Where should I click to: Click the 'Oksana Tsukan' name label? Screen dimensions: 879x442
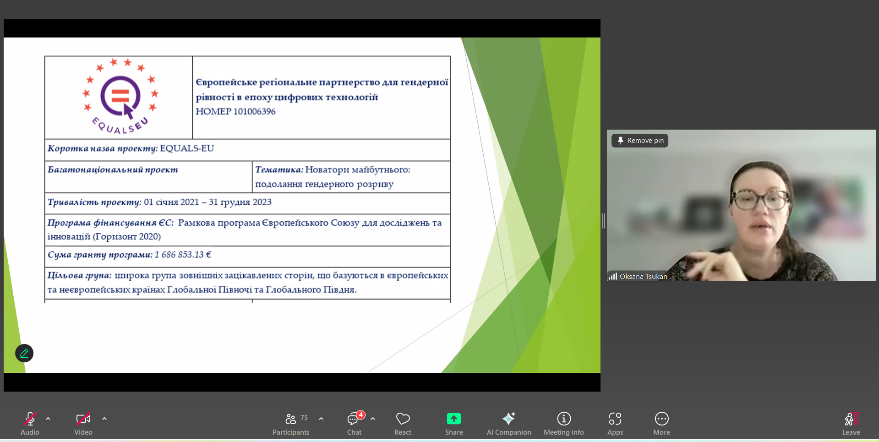click(643, 277)
